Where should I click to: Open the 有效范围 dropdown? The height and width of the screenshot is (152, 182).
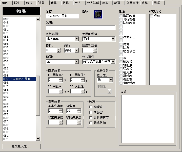tap(76, 39)
